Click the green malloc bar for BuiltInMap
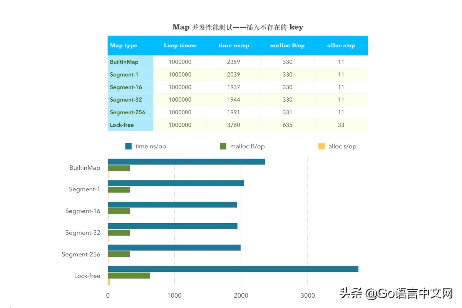 (x=119, y=168)
